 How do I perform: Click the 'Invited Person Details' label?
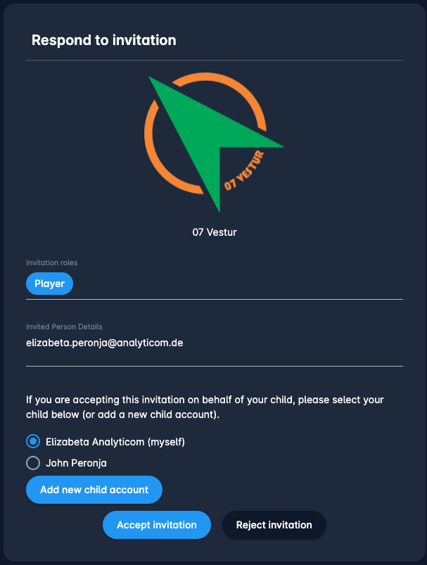[x=64, y=326]
